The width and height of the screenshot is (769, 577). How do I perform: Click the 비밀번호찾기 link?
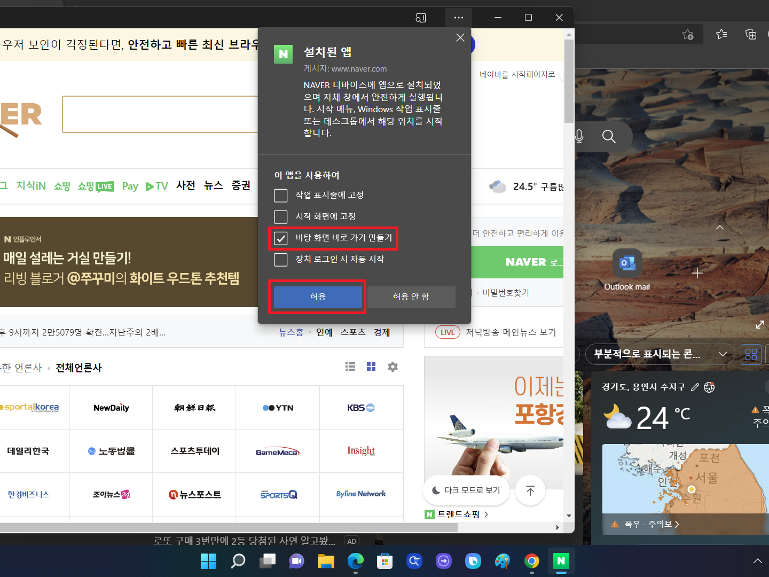coord(506,293)
